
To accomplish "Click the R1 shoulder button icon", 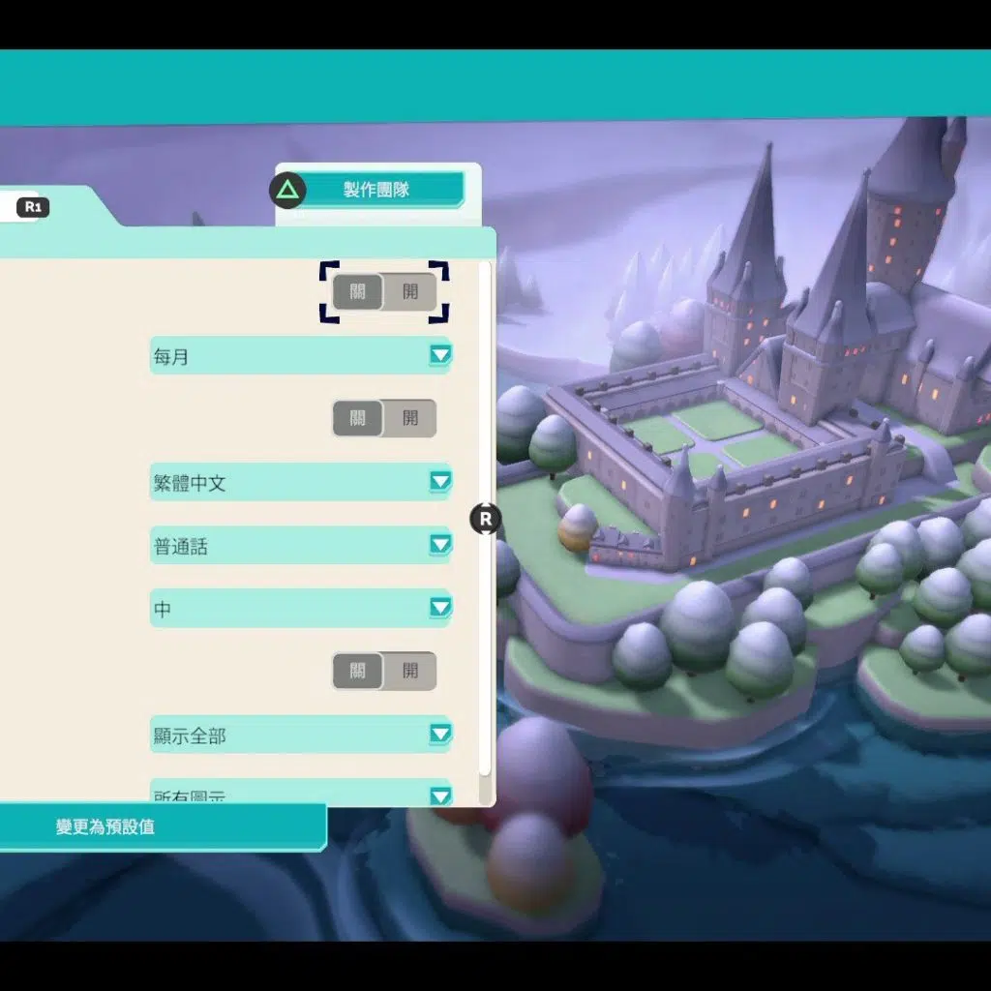I will (33, 207).
